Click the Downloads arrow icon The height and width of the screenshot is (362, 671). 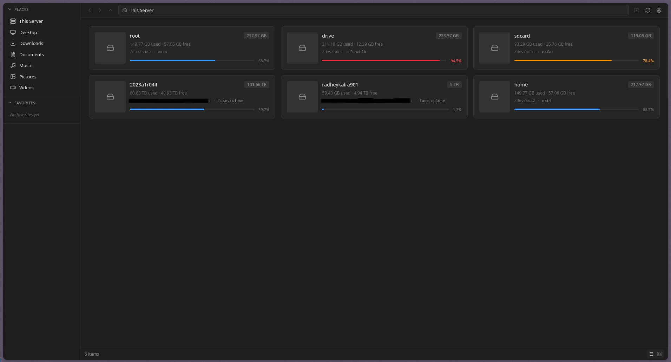point(13,43)
